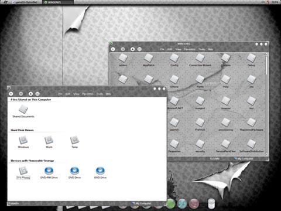
Task: Open the security folder
Action: click(200, 146)
